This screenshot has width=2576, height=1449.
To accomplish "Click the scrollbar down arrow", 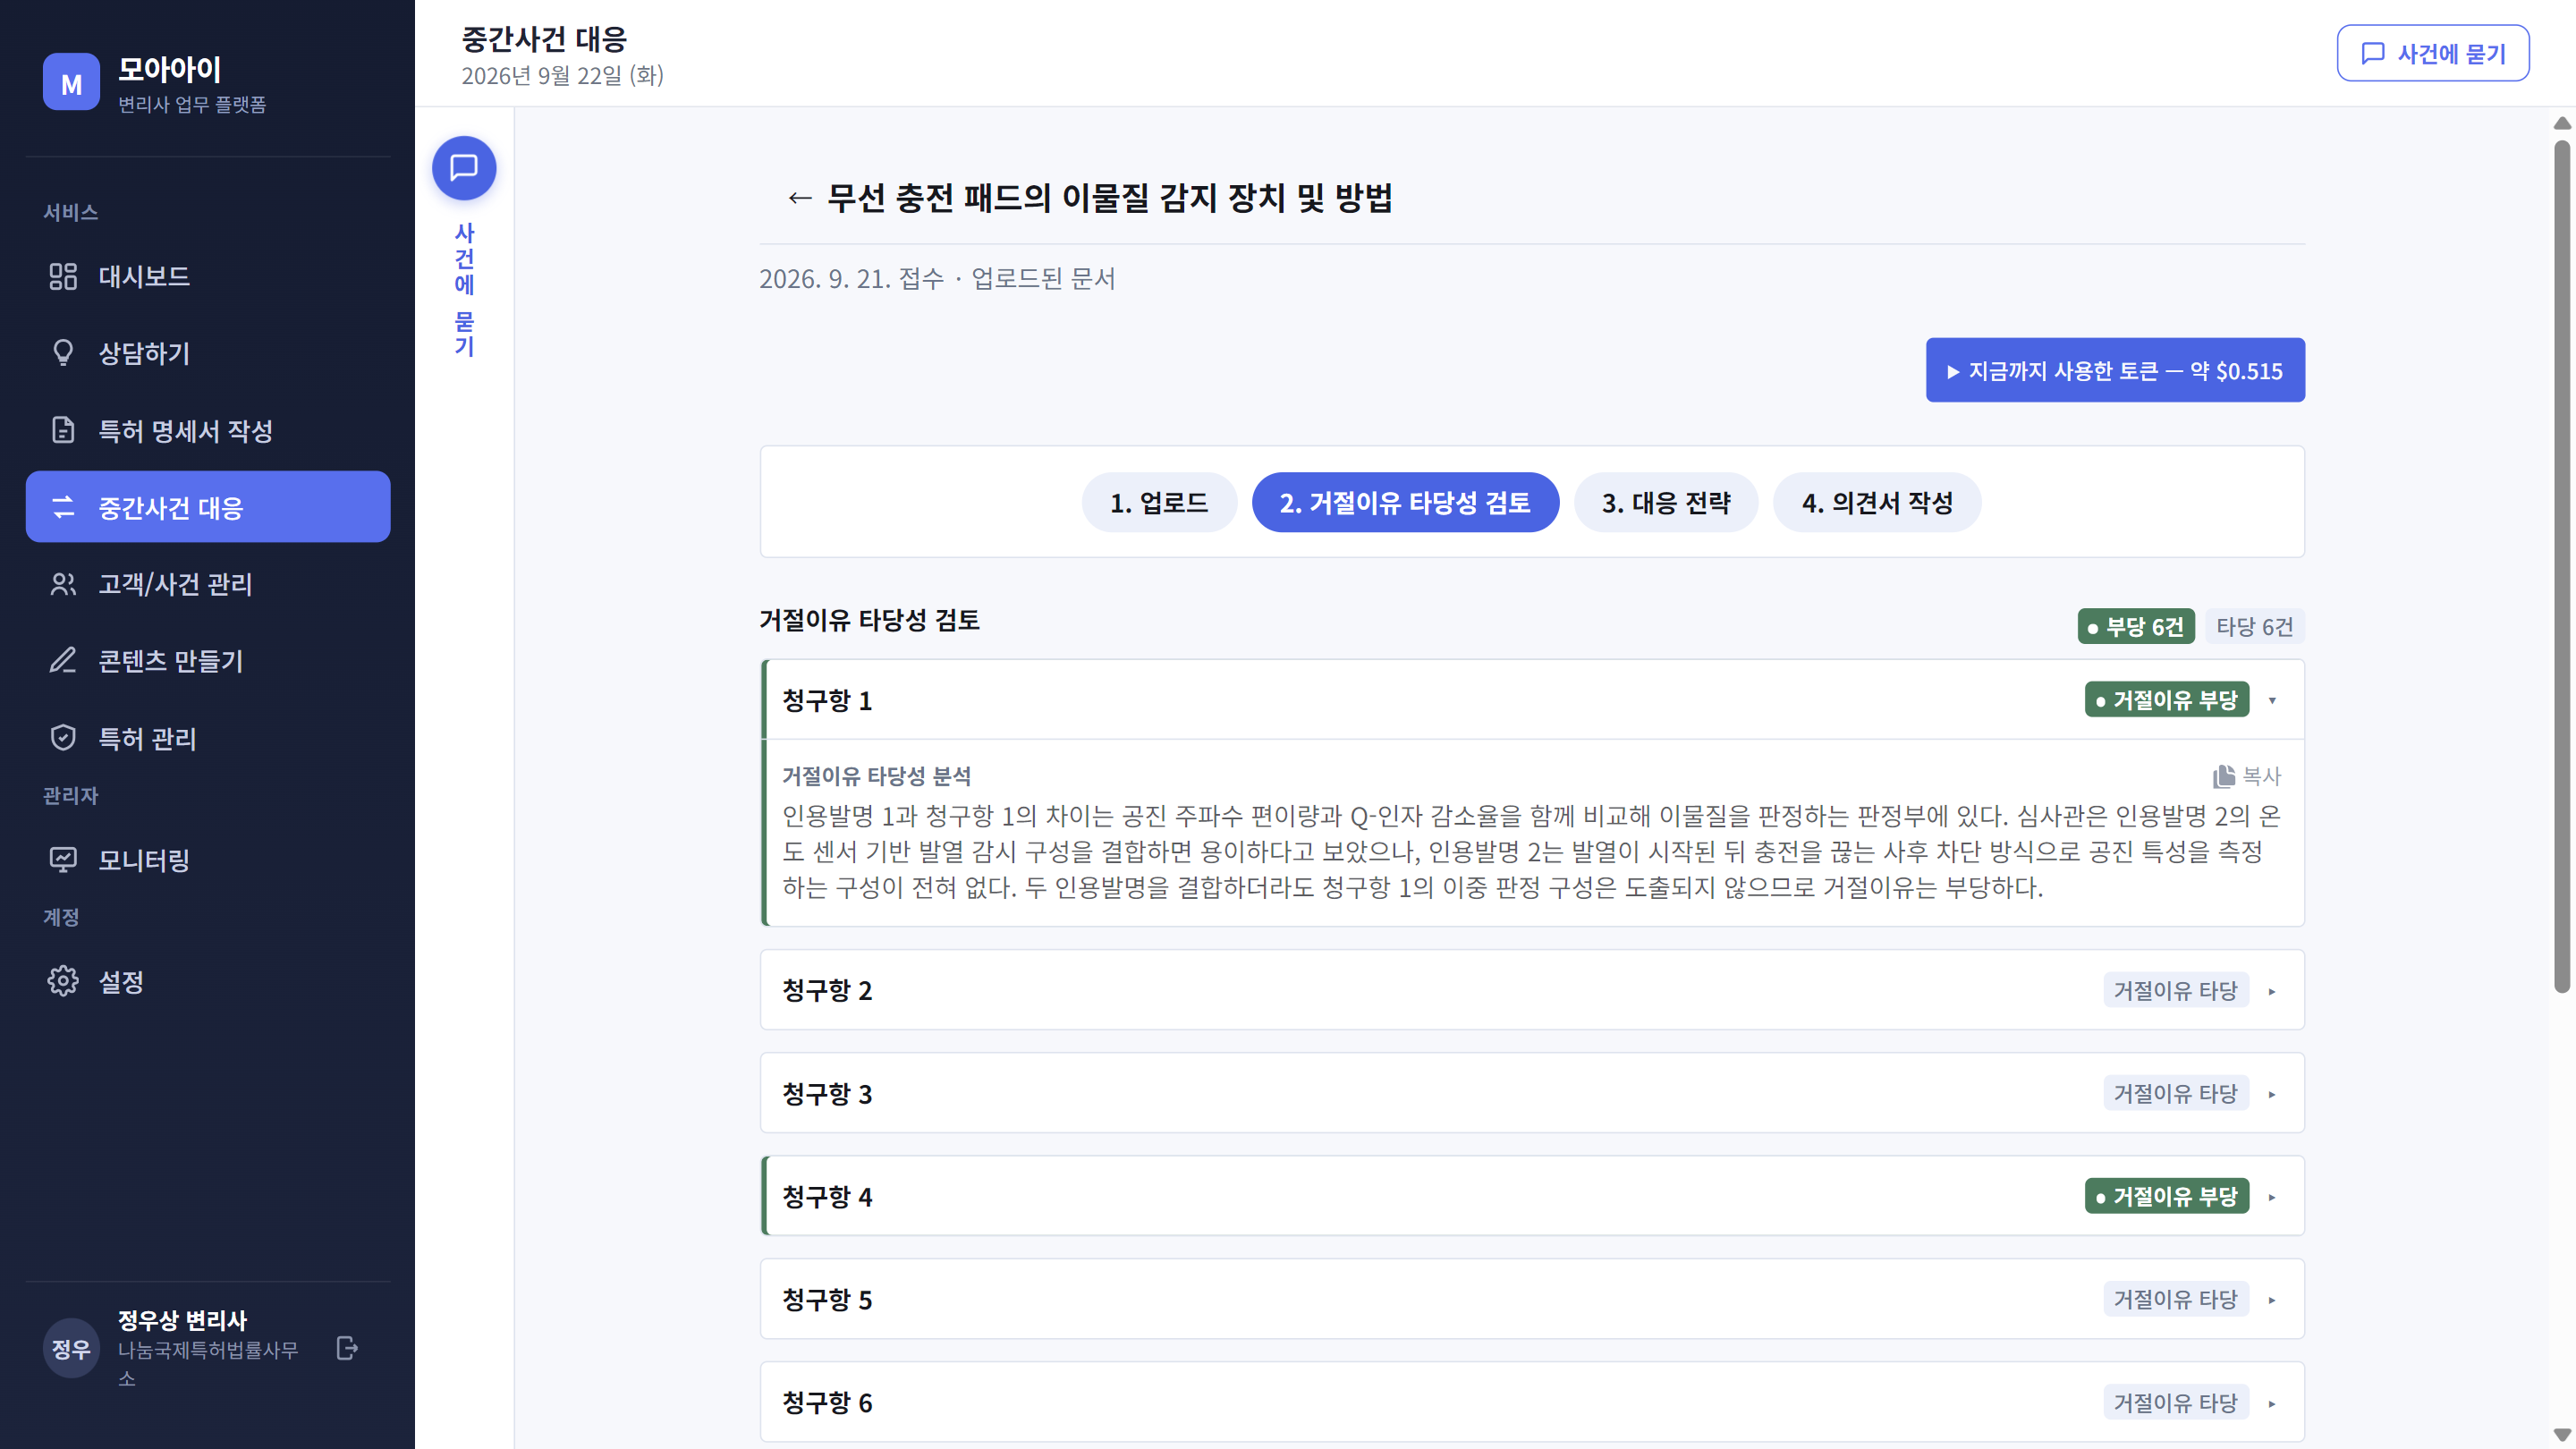I will [x=2562, y=1435].
